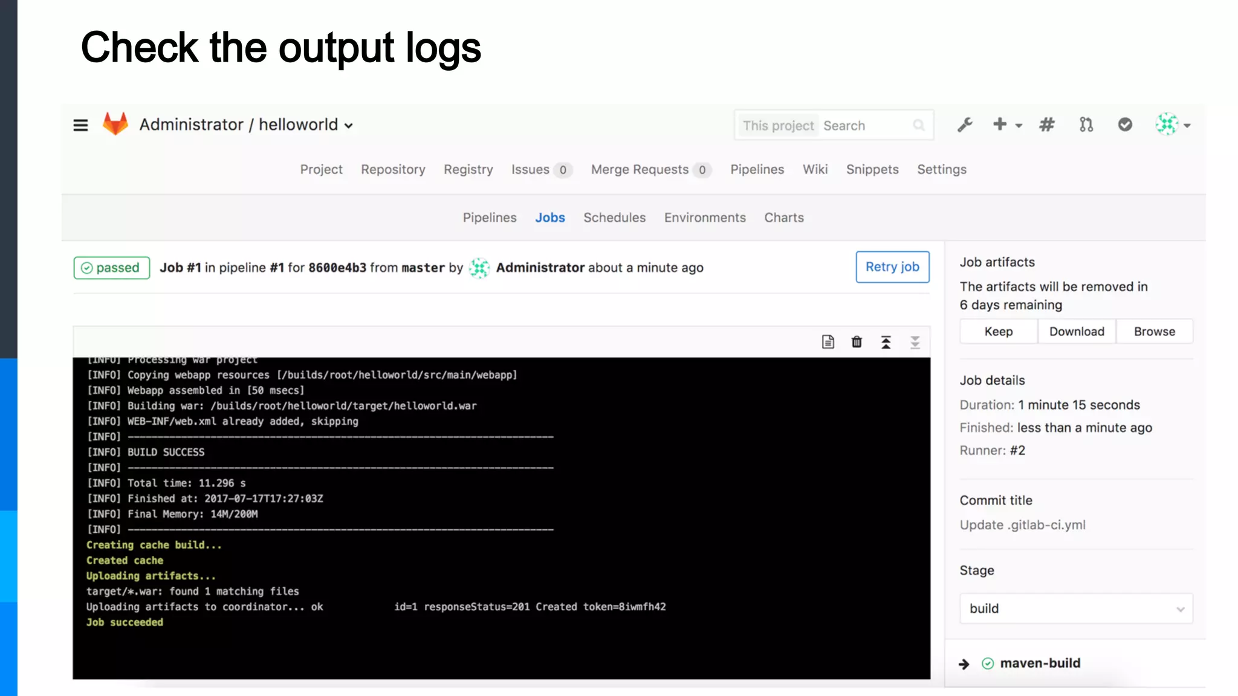Screen dimensions: 1238x696
Task: Click the search magnifier icon
Action: [x=919, y=125]
